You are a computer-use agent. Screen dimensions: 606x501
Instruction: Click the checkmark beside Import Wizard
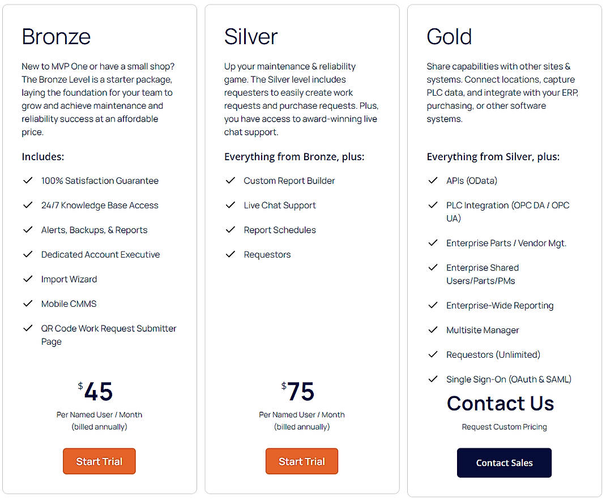(x=28, y=279)
